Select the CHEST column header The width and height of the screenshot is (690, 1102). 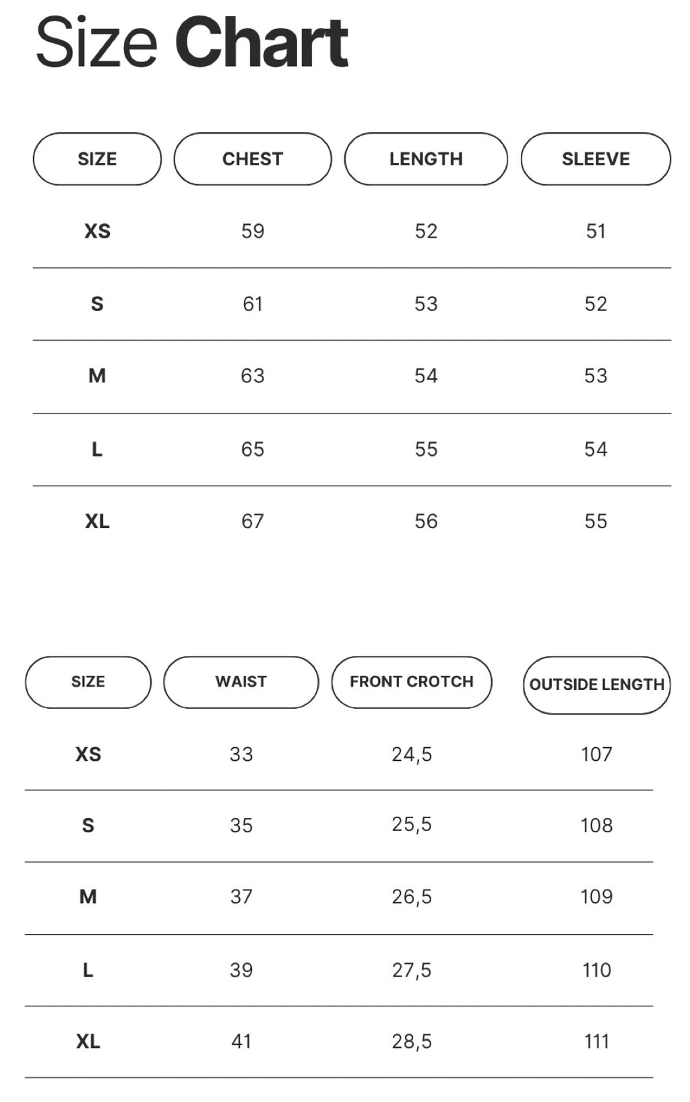point(253,159)
